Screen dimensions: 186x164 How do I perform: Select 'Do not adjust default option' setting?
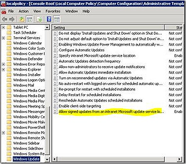111,39
